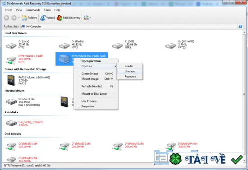Viewport: 248px width, 170px height.
Task: Expand the view mode dropdown arrow
Action: [90, 18]
